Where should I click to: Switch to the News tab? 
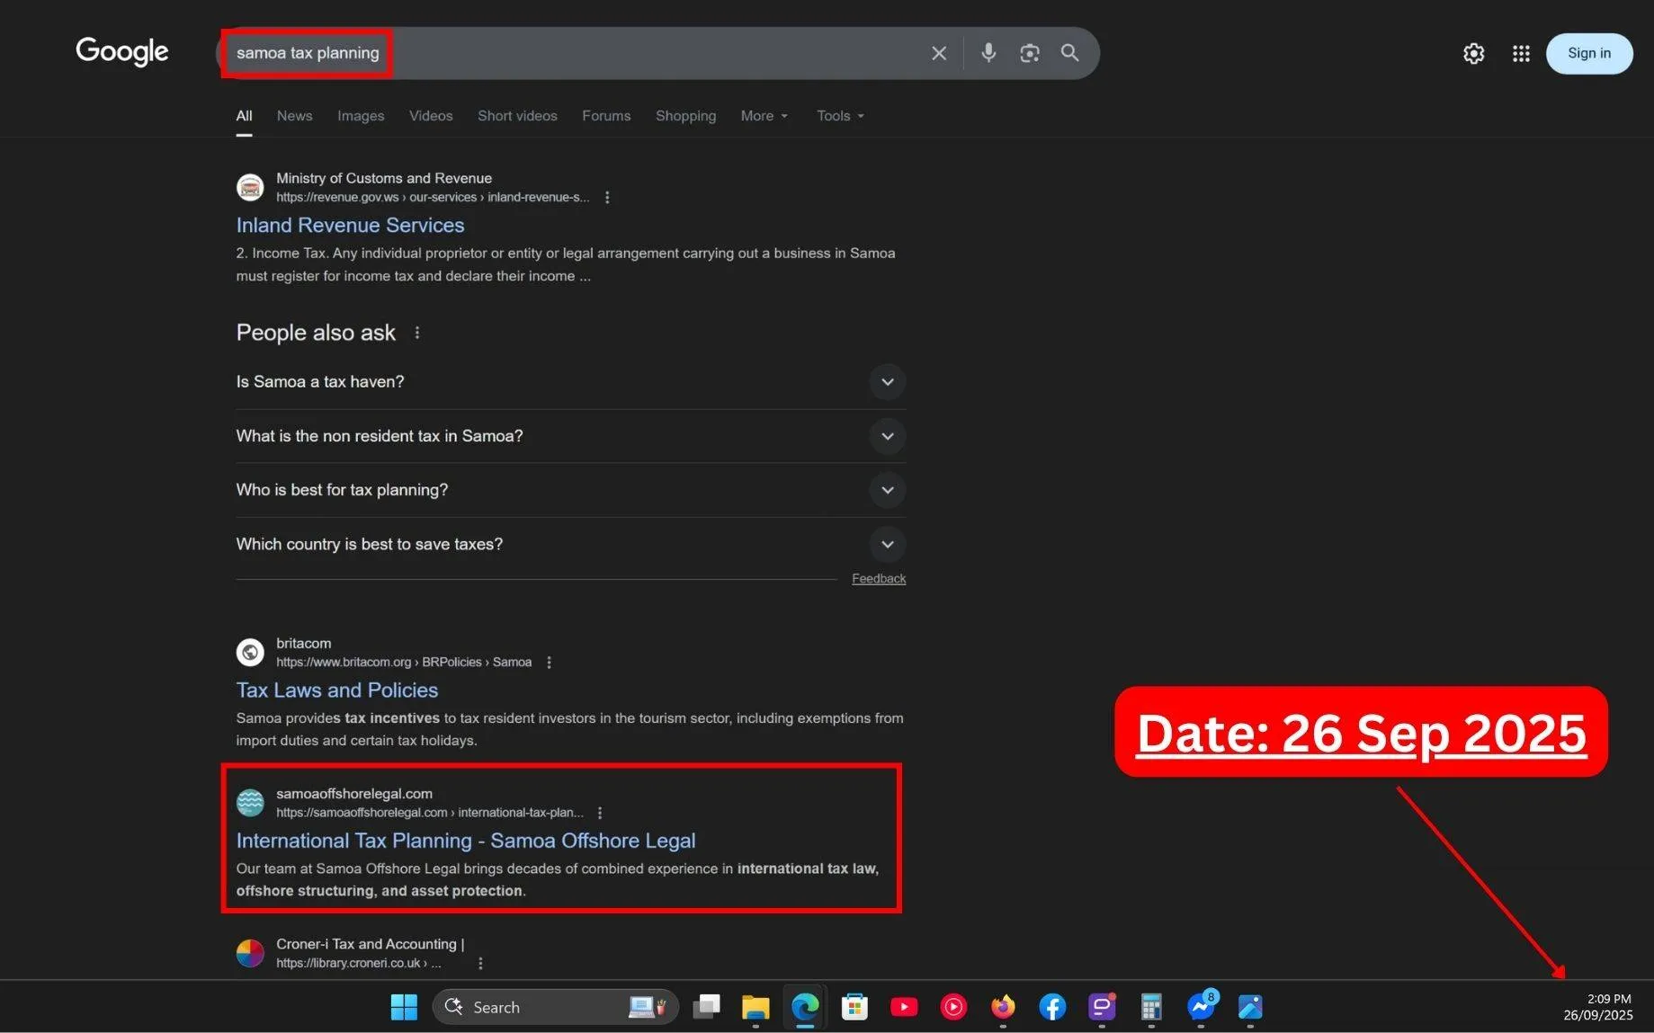[294, 115]
